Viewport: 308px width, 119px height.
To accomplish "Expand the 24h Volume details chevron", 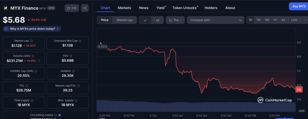I will point(39,61).
